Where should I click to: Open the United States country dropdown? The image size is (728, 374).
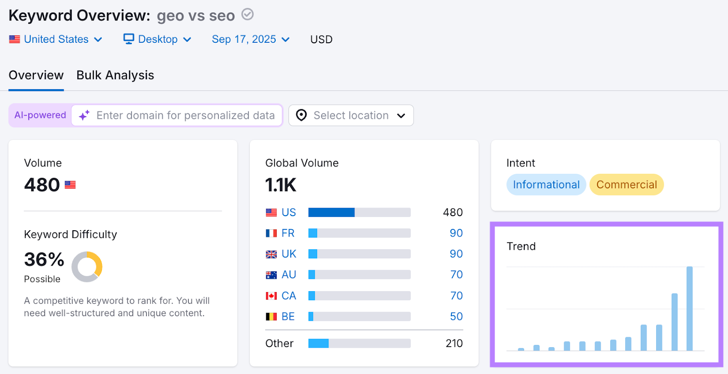(56, 40)
